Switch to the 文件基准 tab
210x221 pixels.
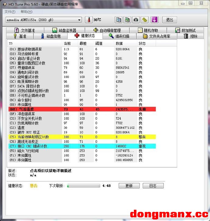tap(24, 30)
